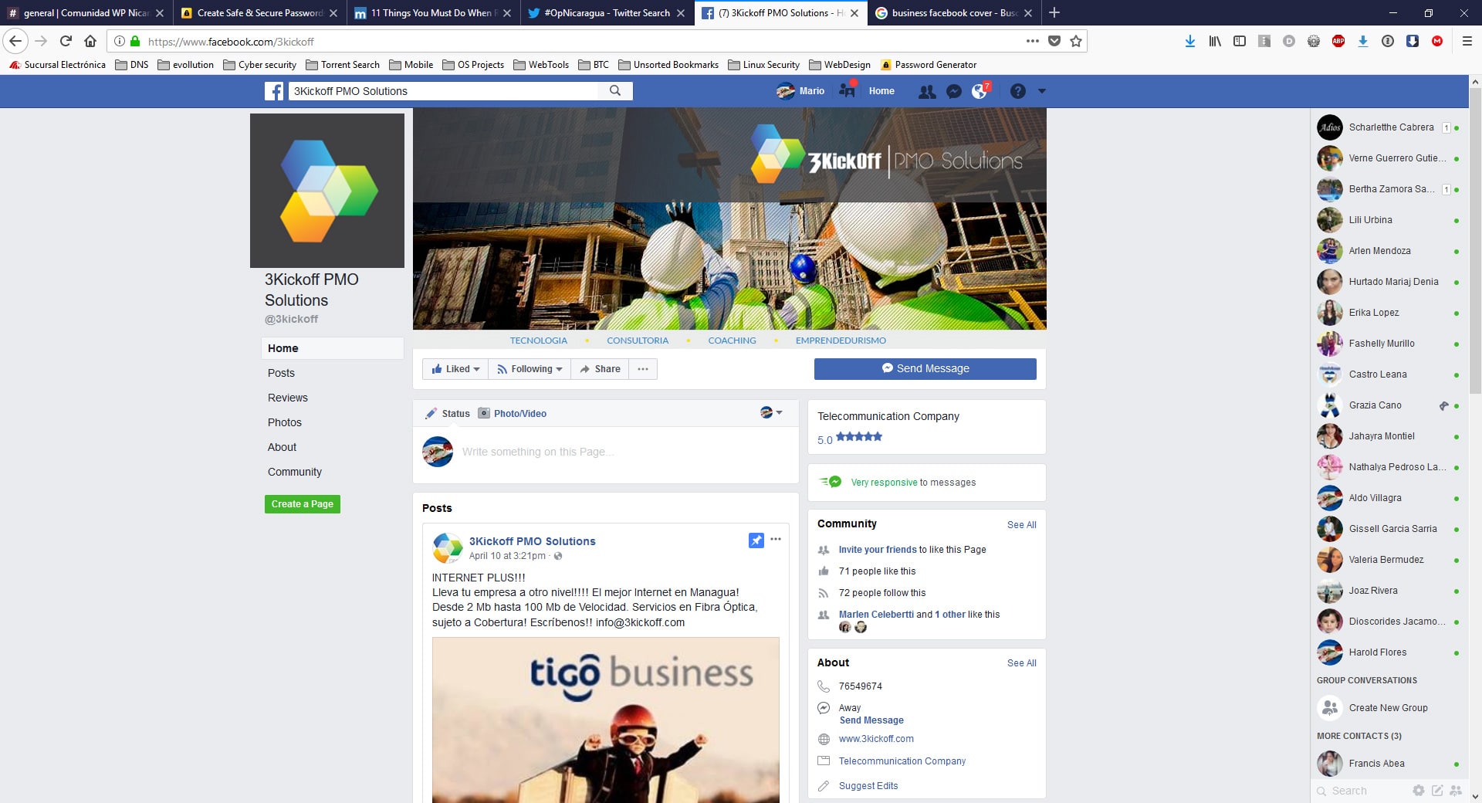Screen dimensions: 1482x803
Task: Open the Notifications globe icon
Action: click(980, 91)
